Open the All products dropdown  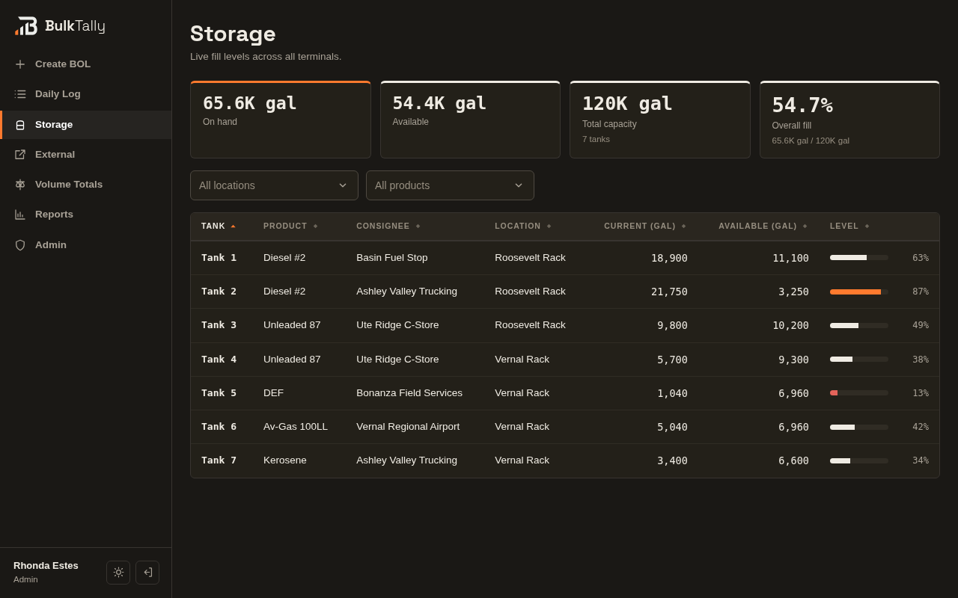point(450,185)
